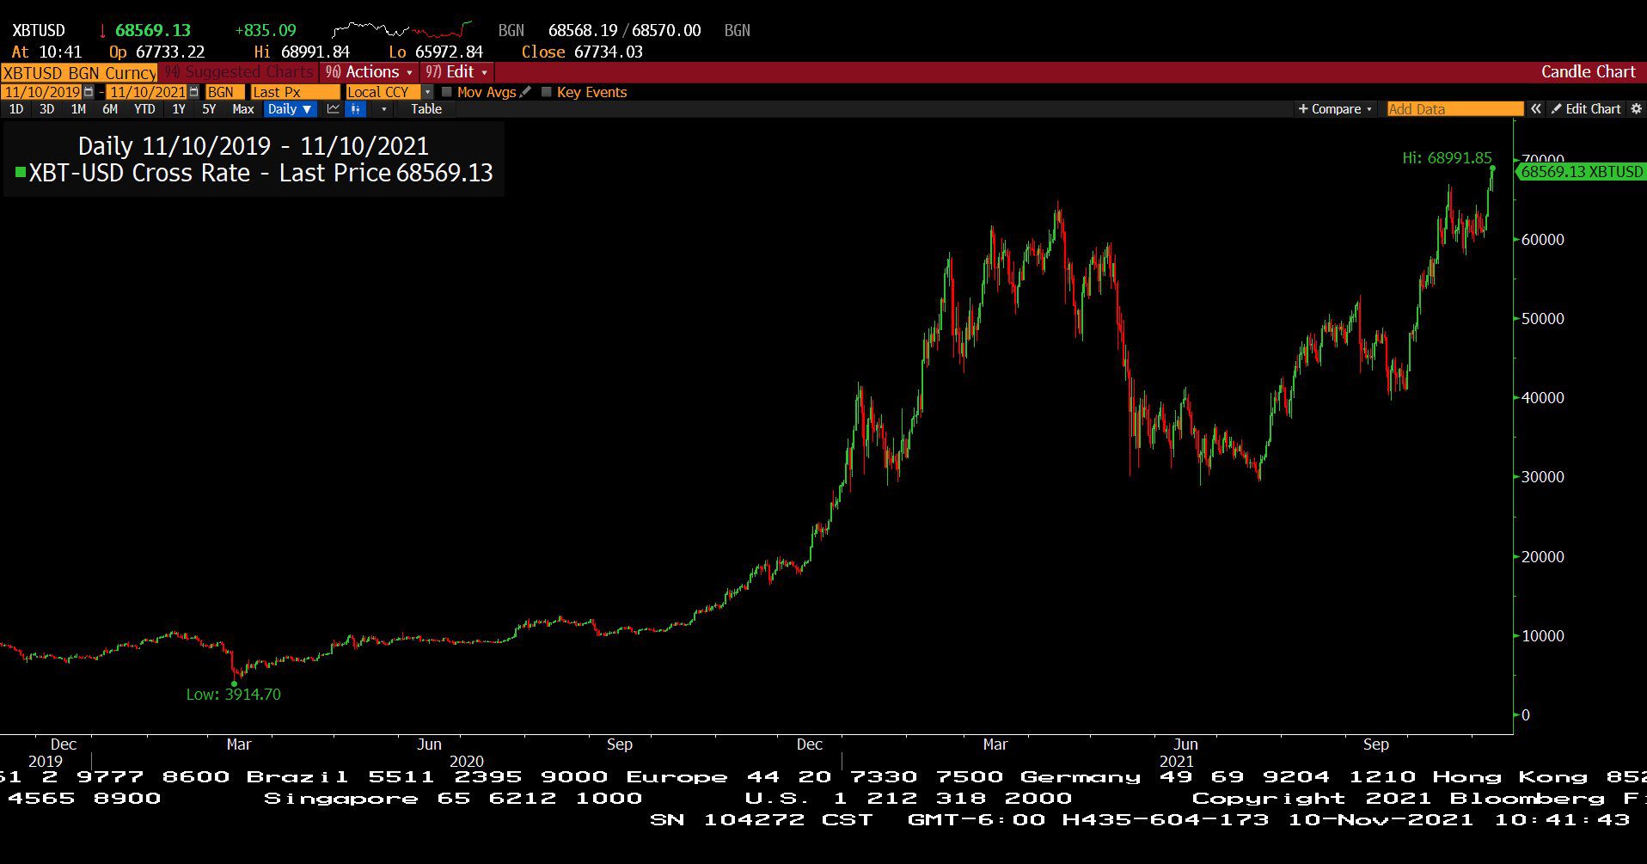Select the candle chart type icon
The width and height of the screenshot is (1647, 864).
(356, 109)
